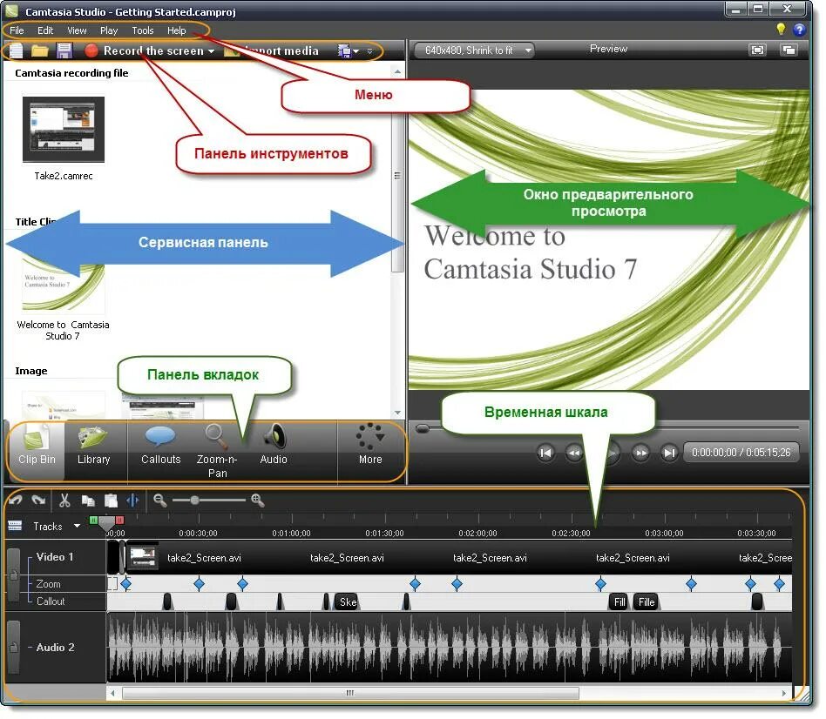Click the 0:01:00;00 mark on time ruler

point(291,534)
